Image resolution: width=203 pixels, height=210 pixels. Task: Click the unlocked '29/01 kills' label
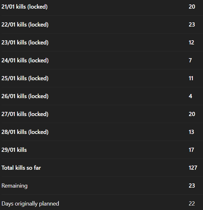click(14, 150)
